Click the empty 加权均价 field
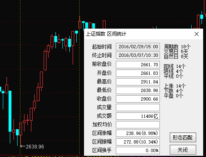The height and width of the screenshot is (157, 206). (138, 125)
